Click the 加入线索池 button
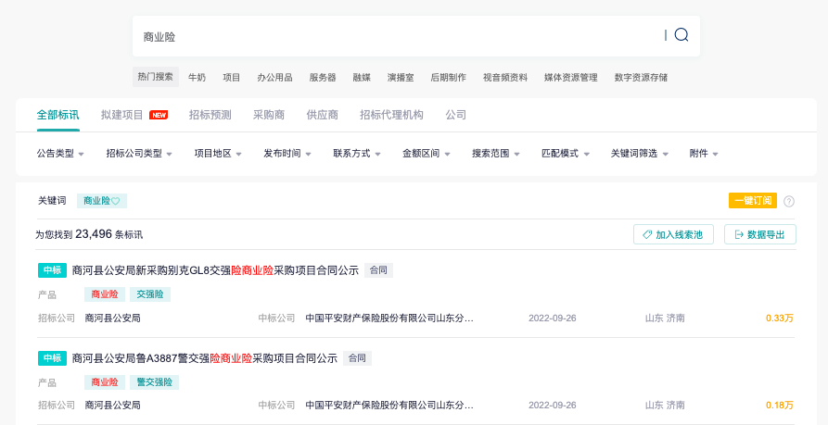Image resolution: width=828 pixels, height=425 pixels. pos(673,234)
